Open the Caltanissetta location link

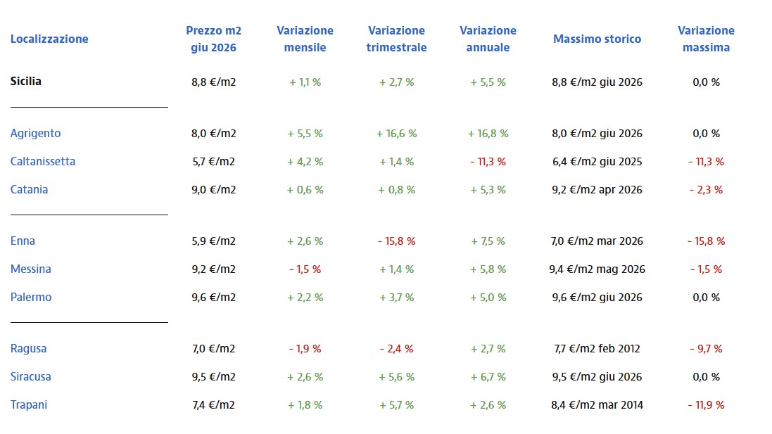[43, 161]
